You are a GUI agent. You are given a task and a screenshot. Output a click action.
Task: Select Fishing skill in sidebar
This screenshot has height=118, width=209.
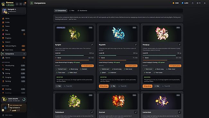click(13, 74)
